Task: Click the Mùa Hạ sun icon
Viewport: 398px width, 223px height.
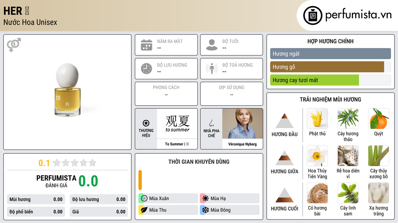Action: click(206, 199)
